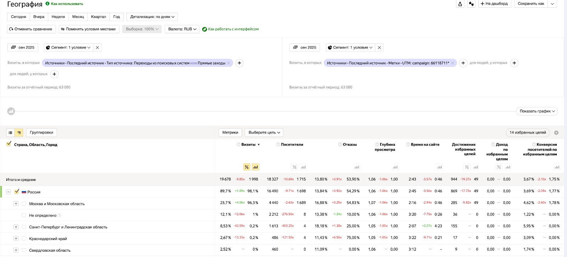Image resolution: width=567 pixels, height=257 pixels.
Task: Expand Санкт-Петербург и Ленинградская область row
Action: click(x=16, y=227)
